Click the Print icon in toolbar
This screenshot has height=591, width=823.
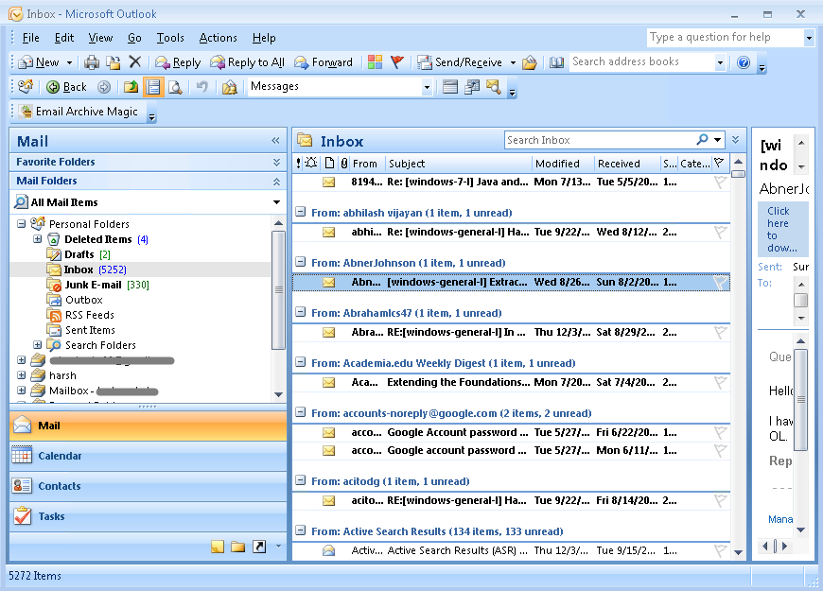click(x=92, y=62)
